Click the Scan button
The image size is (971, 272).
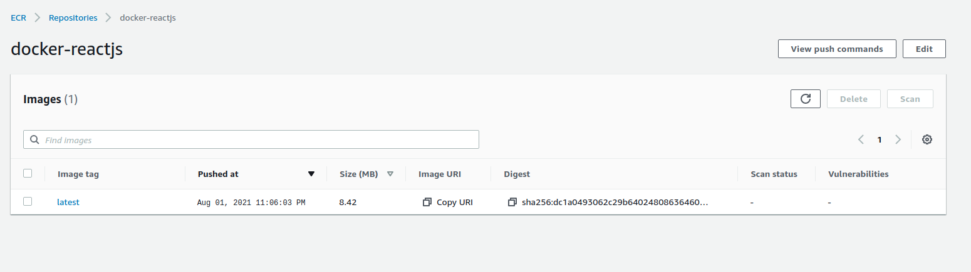(x=910, y=99)
